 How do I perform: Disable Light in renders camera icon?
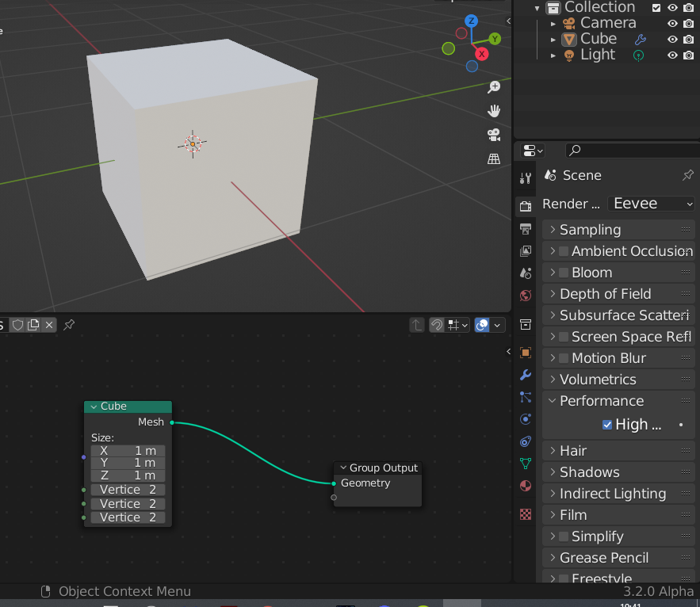pyautogui.click(x=689, y=55)
